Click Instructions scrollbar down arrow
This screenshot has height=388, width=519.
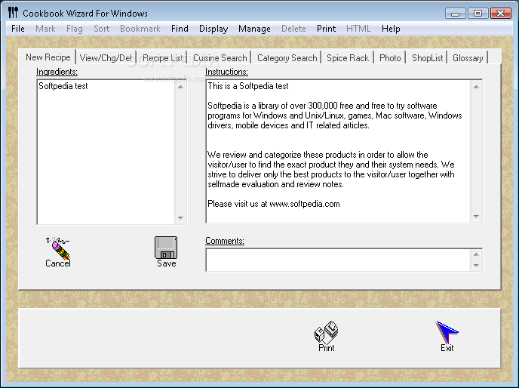pos(476,217)
